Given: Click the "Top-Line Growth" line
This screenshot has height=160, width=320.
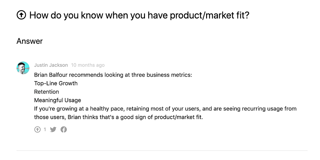Looking at the screenshot, I should (x=56, y=83).
